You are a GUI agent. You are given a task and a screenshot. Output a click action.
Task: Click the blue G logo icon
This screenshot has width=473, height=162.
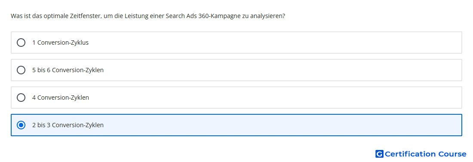pos(379,154)
